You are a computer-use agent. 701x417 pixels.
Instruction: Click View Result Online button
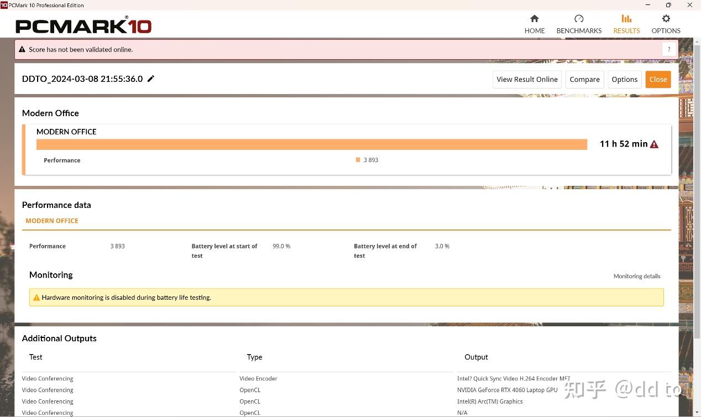pyautogui.click(x=527, y=79)
